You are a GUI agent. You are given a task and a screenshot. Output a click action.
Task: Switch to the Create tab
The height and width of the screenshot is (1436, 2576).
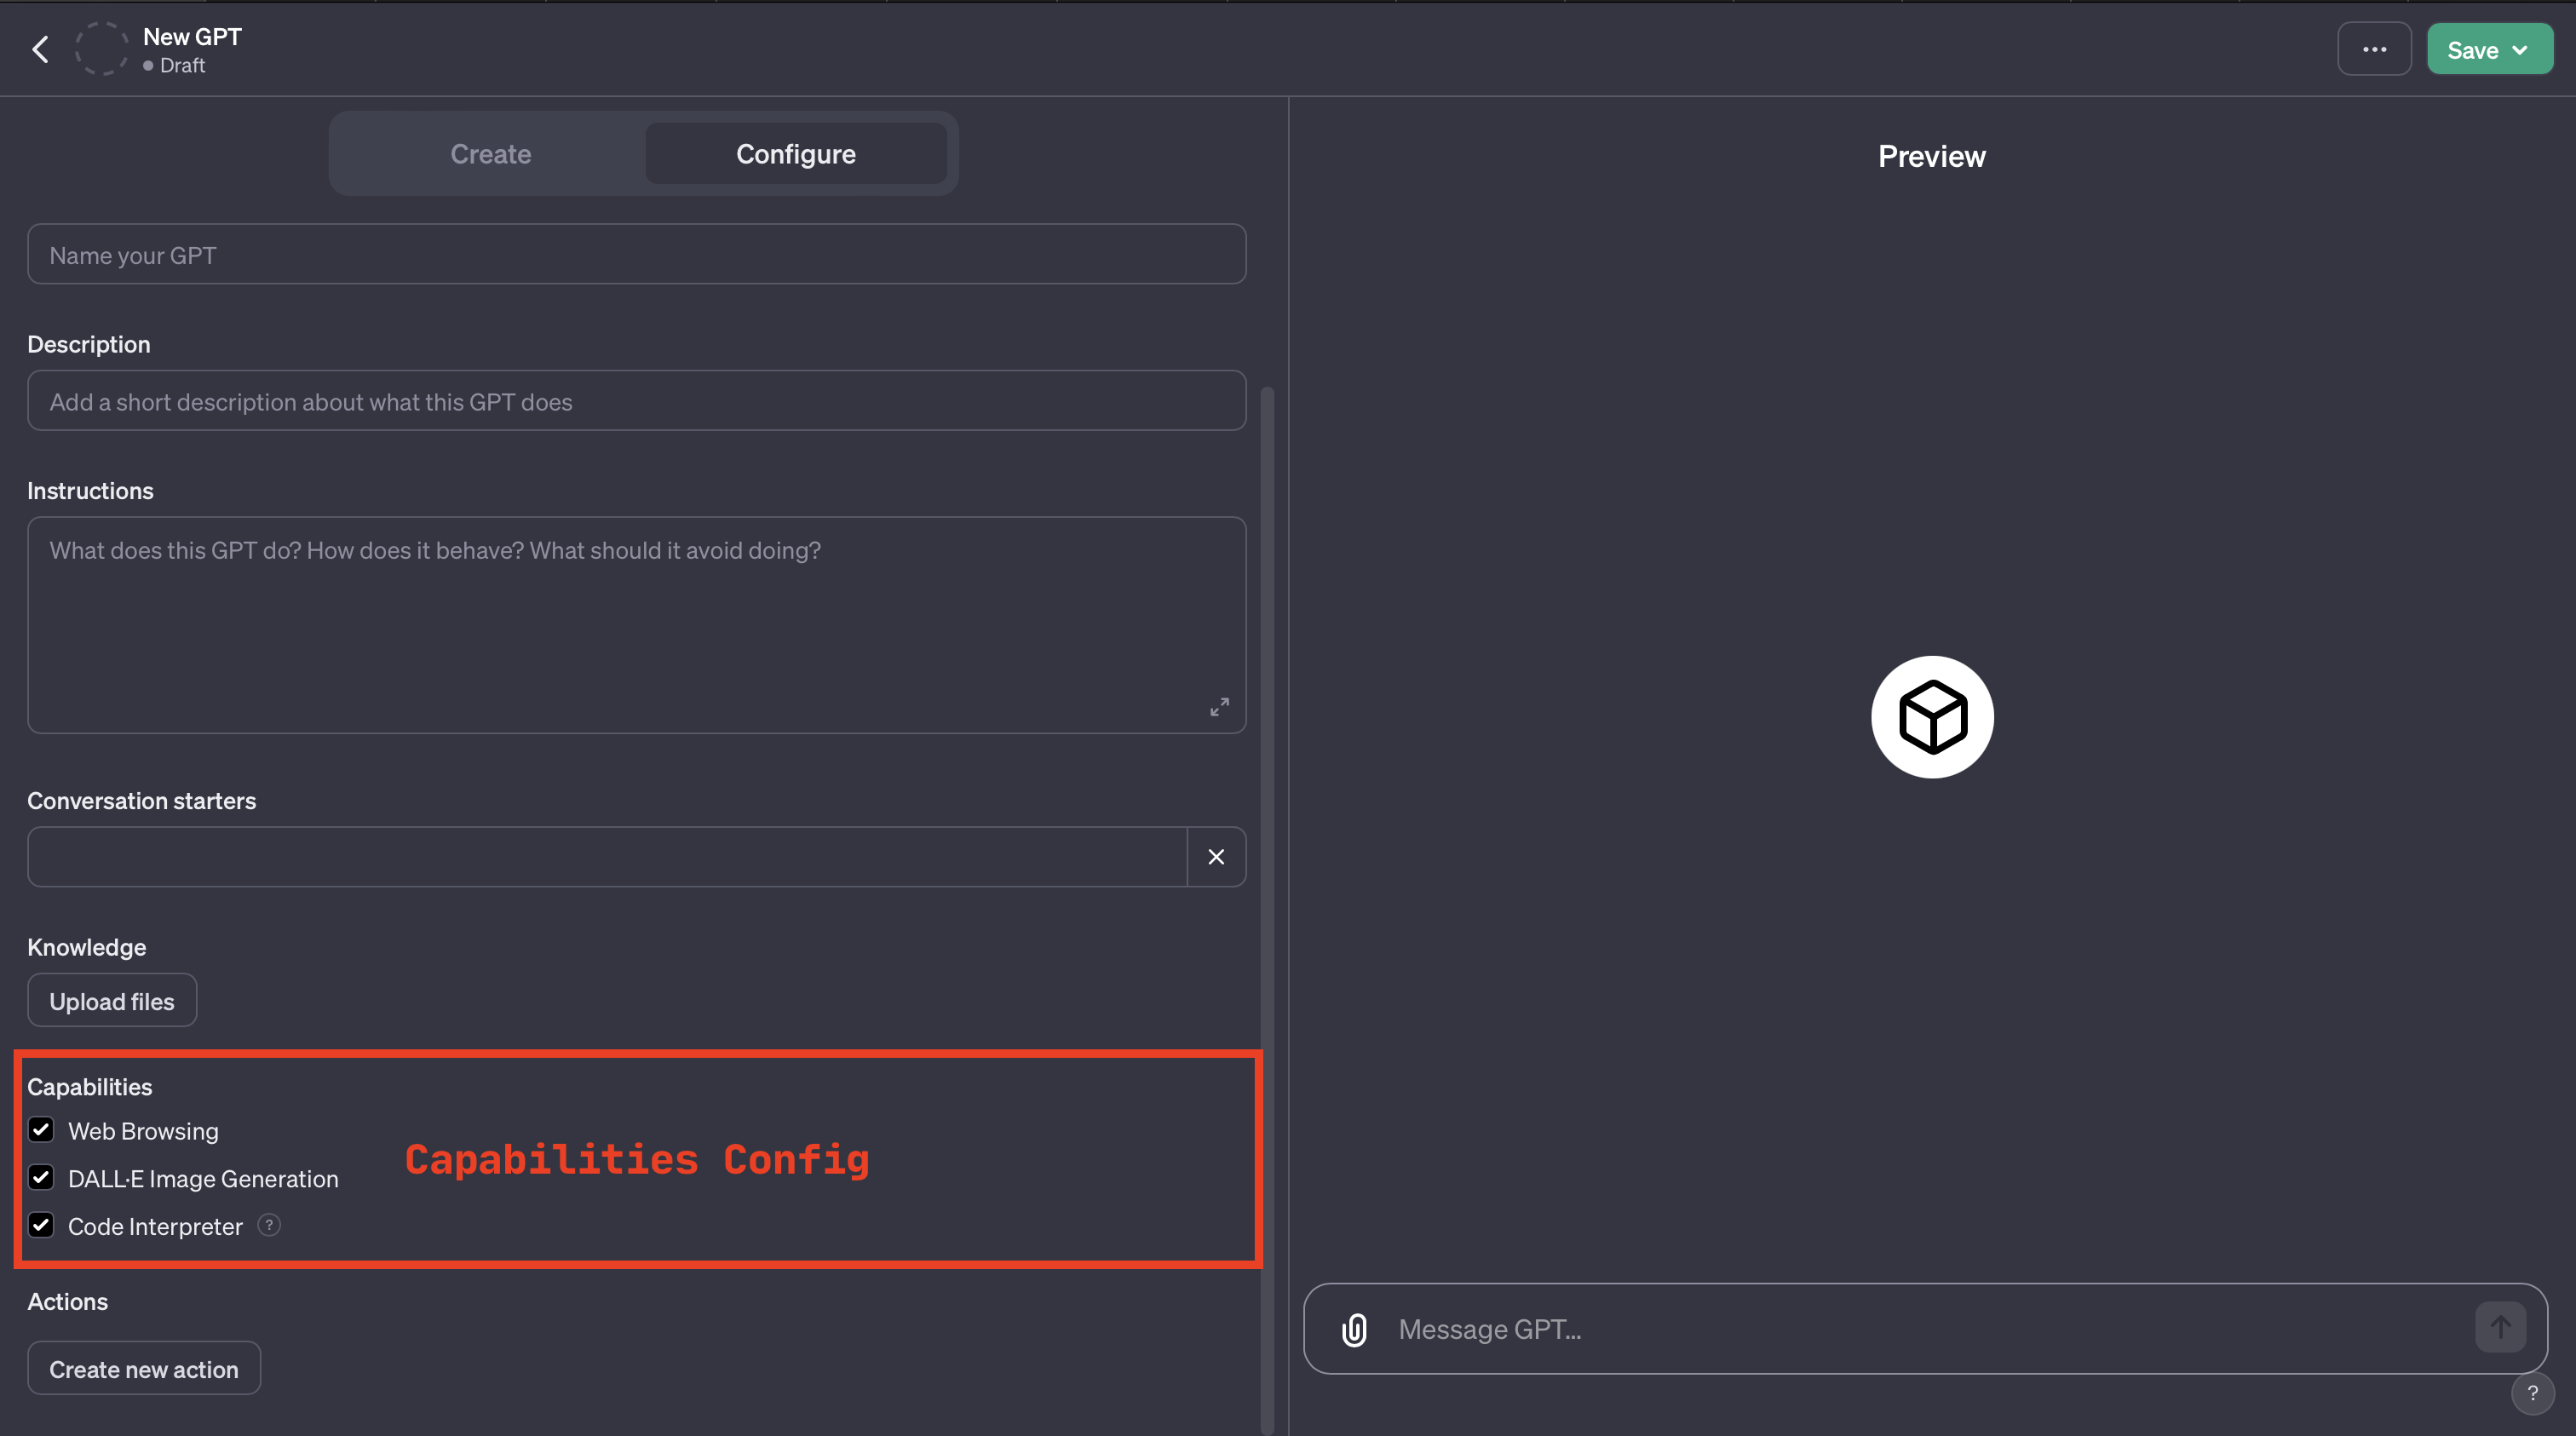tap(490, 152)
